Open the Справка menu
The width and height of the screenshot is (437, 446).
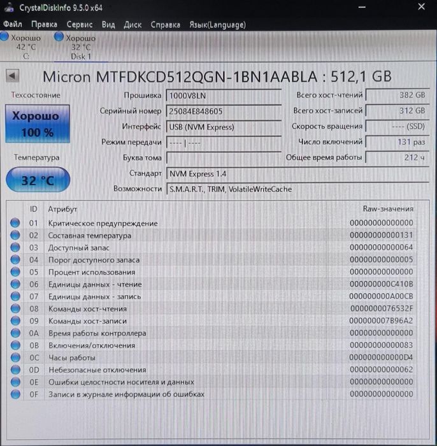[x=165, y=24]
